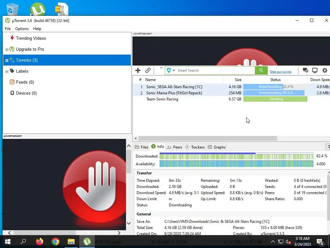Click the Downloading 95.5 % progress bar

pyautogui.click(x=275, y=93)
